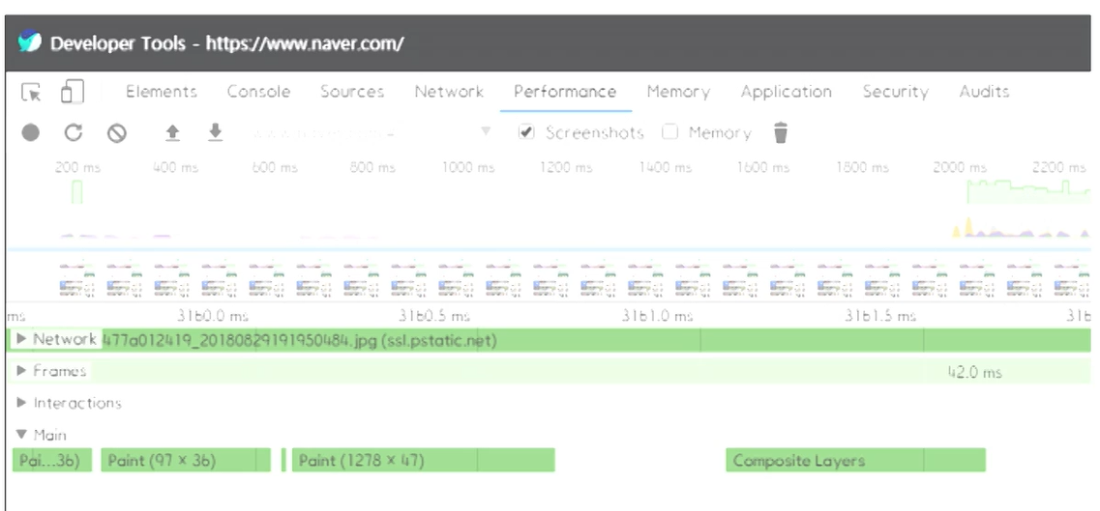Select the Network tab
The height and width of the screenshot is (511, 1100).
coord(449,92)
